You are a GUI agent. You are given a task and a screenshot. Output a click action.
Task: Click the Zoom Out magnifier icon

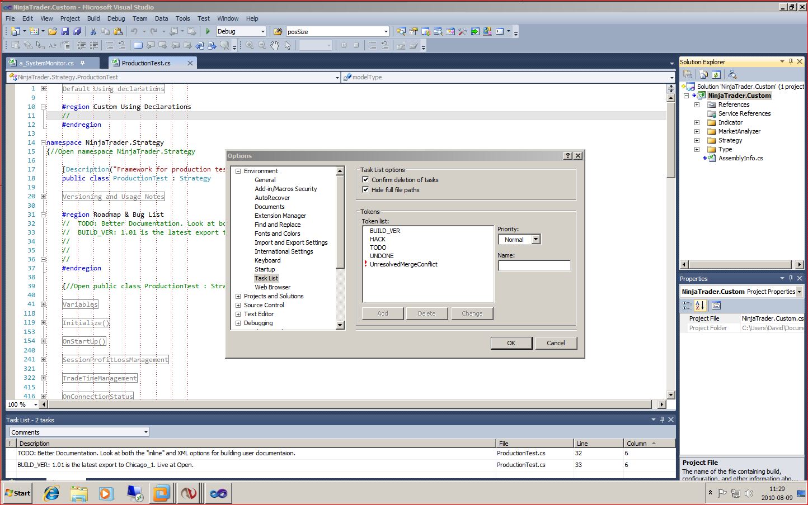coord(262,45)
